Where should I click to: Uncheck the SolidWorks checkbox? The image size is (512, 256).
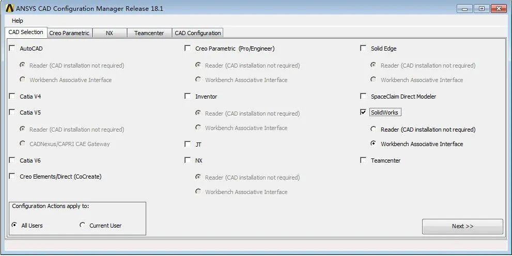(x=363, y=112)
